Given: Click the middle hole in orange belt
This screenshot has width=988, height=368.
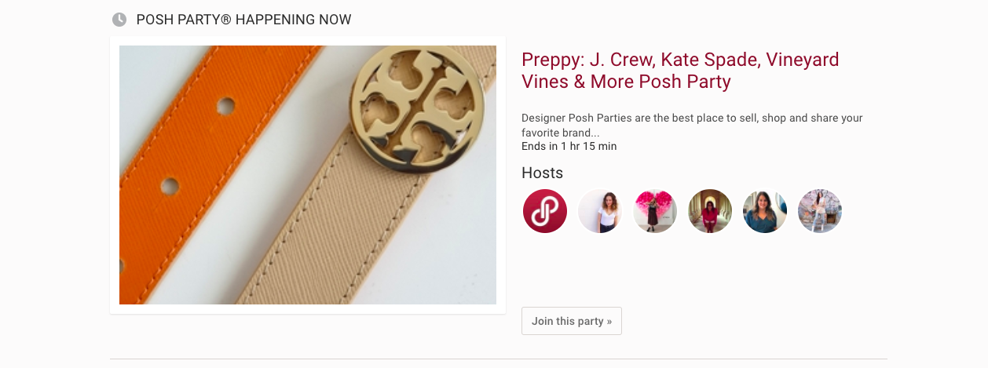Looking at the screenshot, I should [170, 187].
